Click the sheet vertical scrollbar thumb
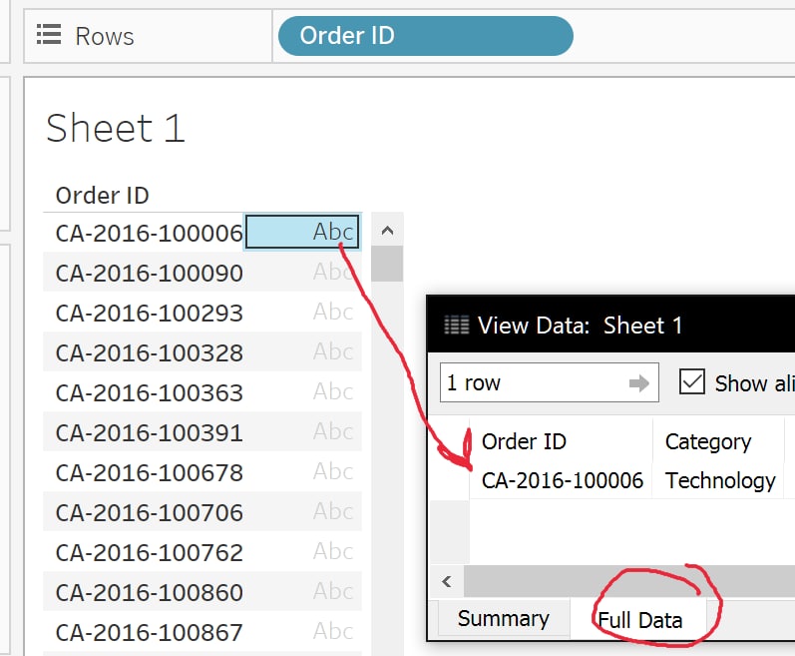This screenshot has height=656, width=795. click(387, 264)
